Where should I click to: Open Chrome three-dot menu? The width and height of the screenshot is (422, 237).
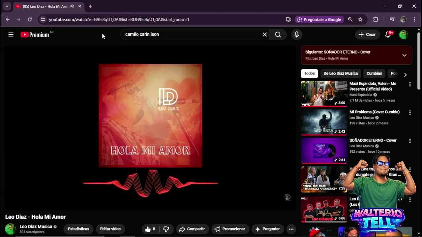tap(414, 19)
